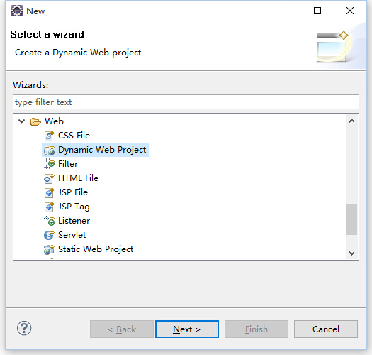The height and width of the screenshot is (355, 372).
Task: Select the Filter wizard icon
Action: point(49,164)
